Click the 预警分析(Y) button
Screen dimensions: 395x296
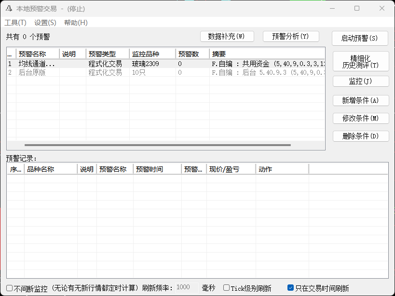click(x=291, y=37)
